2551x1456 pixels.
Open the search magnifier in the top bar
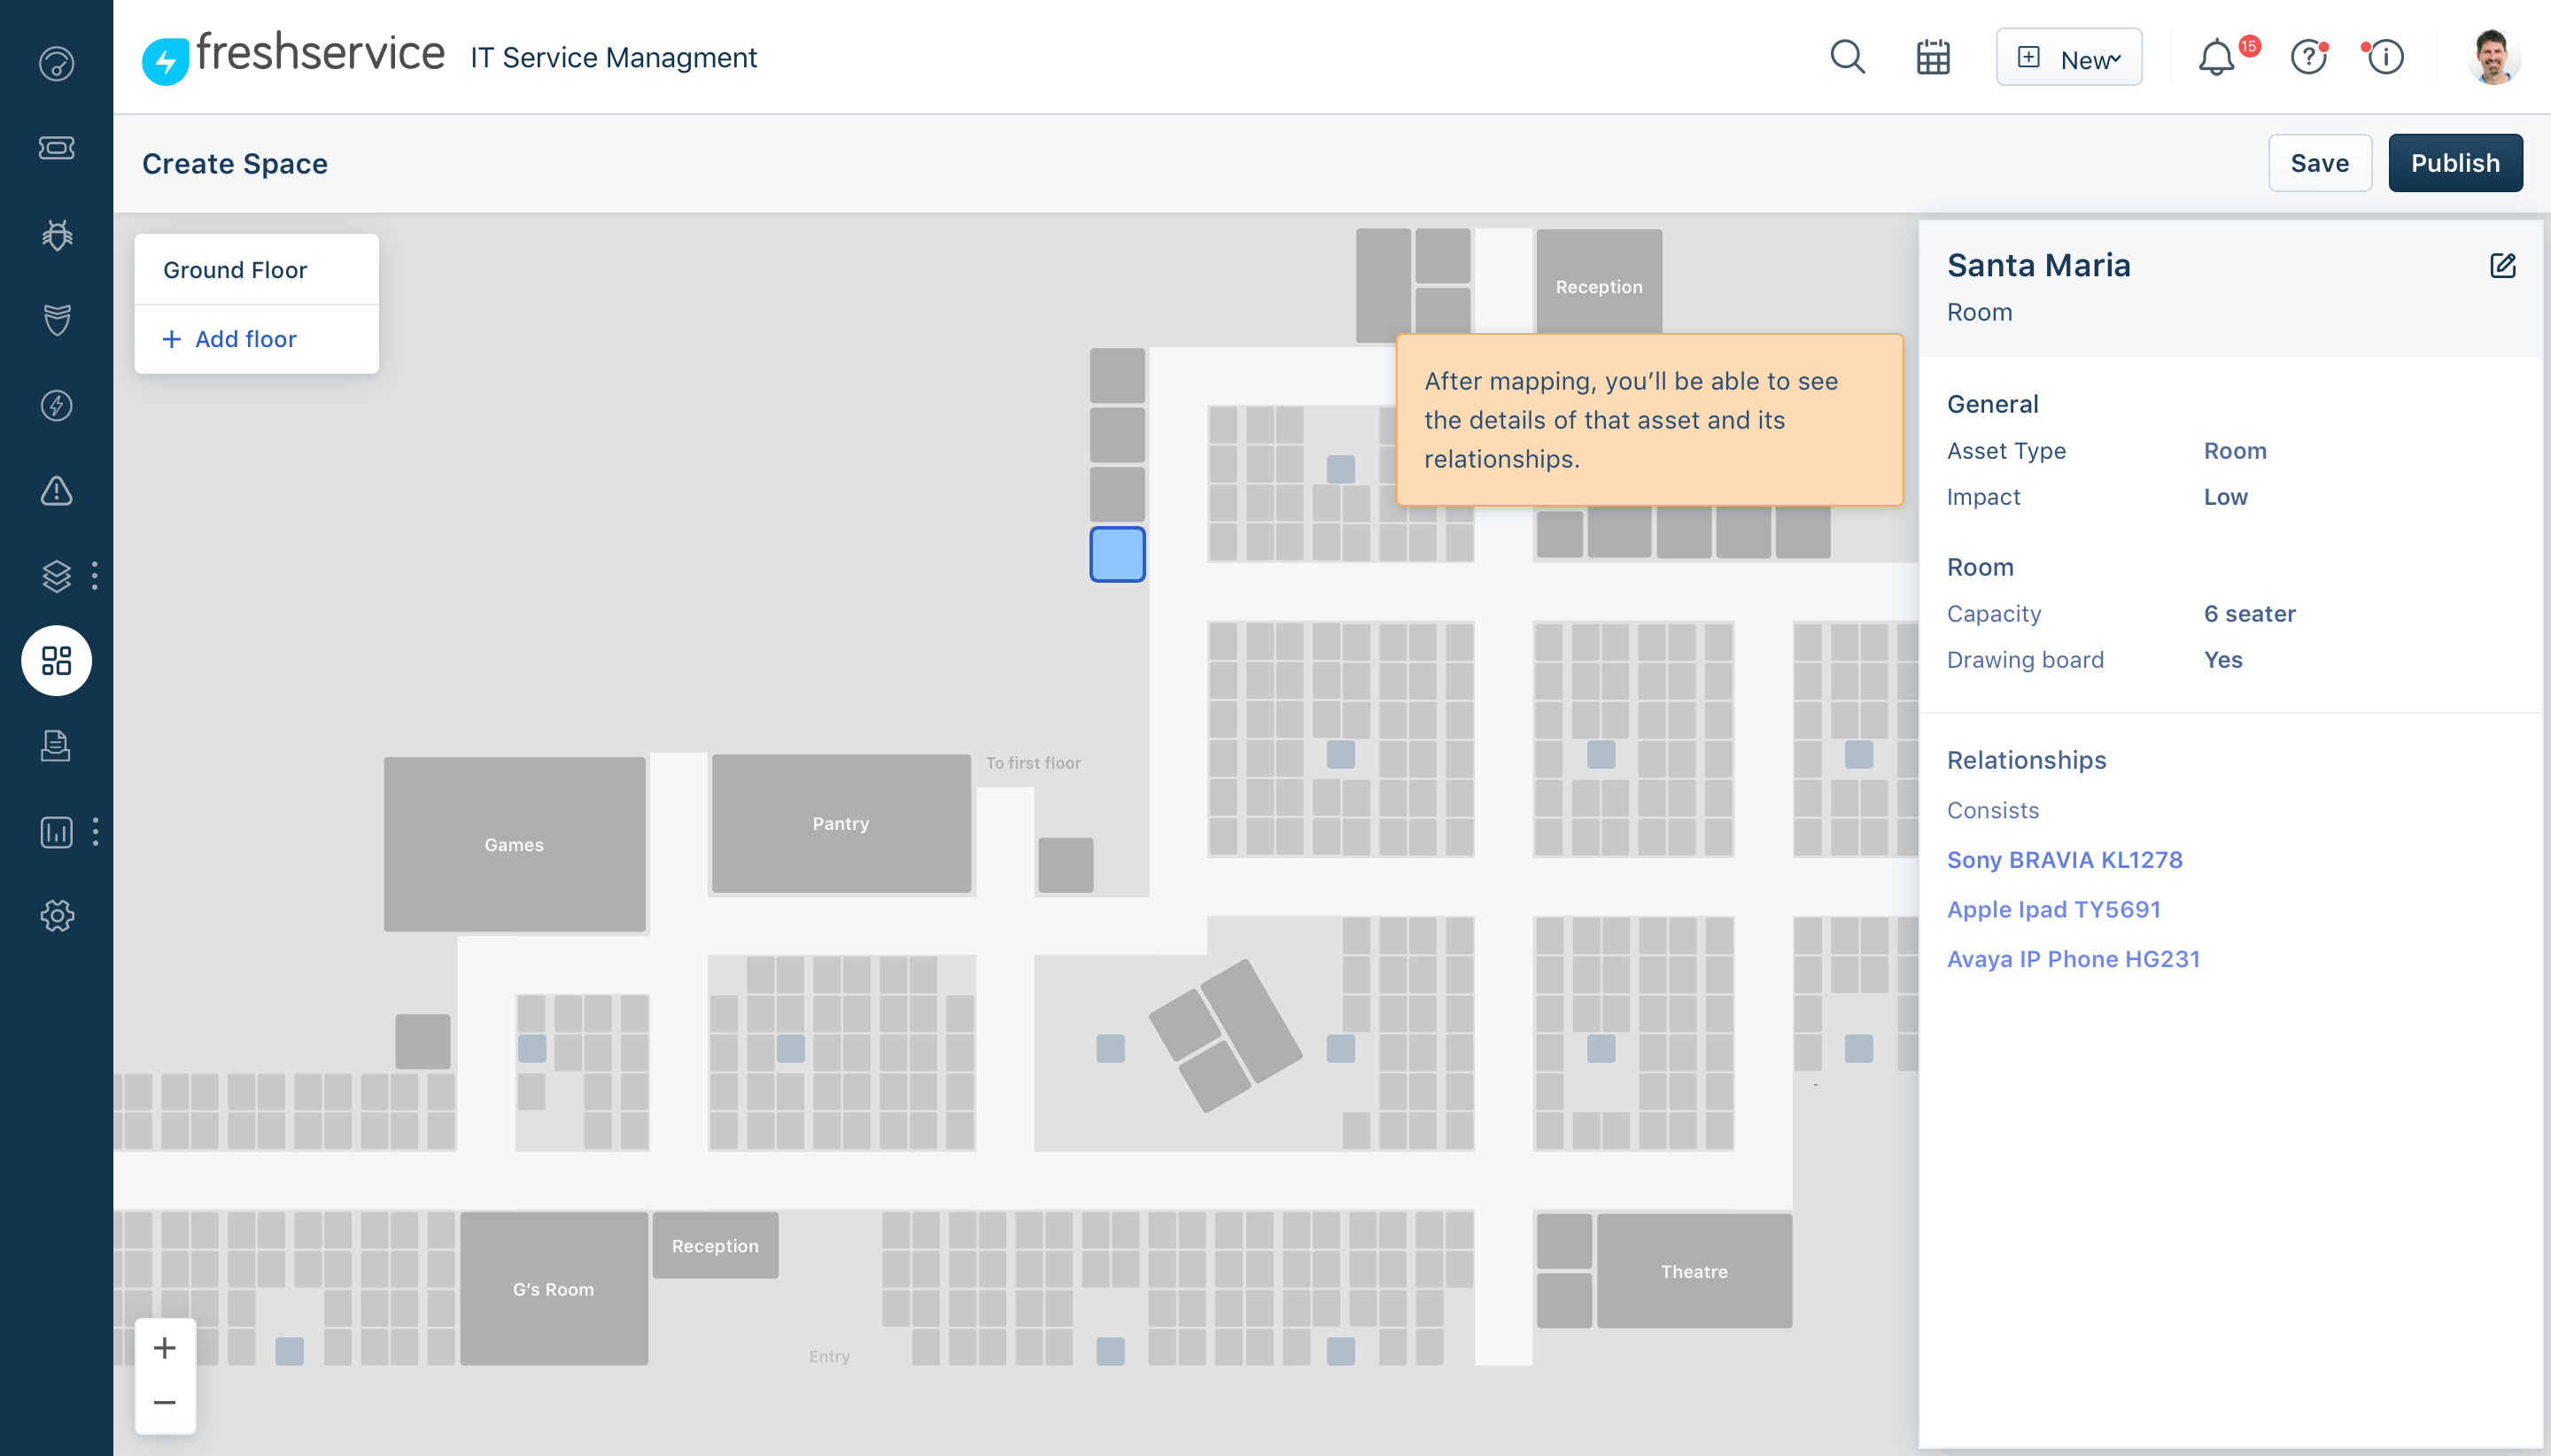pos(1848,57)
